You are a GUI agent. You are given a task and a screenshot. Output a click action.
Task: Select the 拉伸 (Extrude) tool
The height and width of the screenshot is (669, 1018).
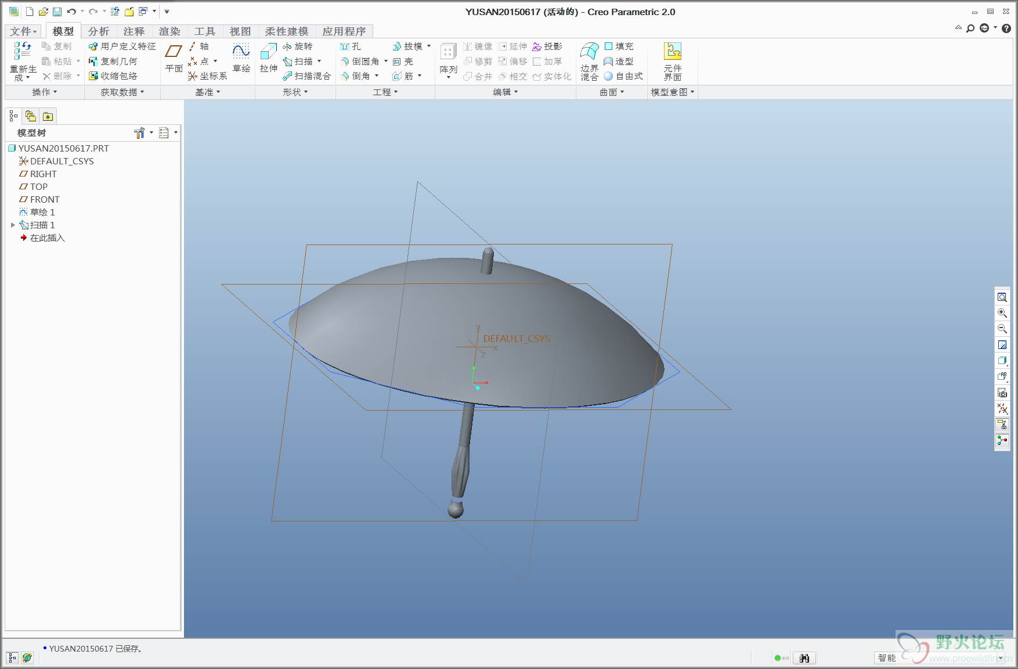268,58
